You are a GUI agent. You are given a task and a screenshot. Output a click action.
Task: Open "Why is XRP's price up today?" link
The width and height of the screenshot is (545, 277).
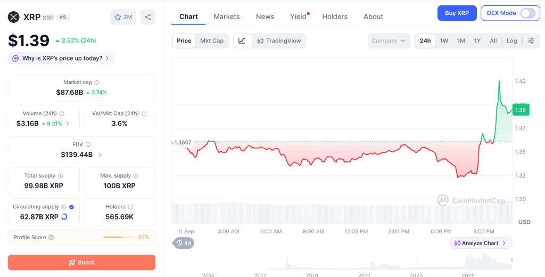click(x=62, y=58)
